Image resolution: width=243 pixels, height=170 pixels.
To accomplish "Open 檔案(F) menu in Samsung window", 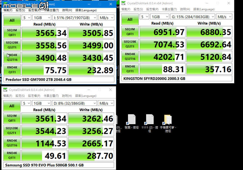I will pyautogui.click(x=8, y=96).
